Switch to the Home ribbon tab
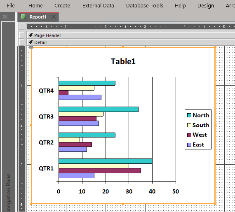 (x=35, y=6)
